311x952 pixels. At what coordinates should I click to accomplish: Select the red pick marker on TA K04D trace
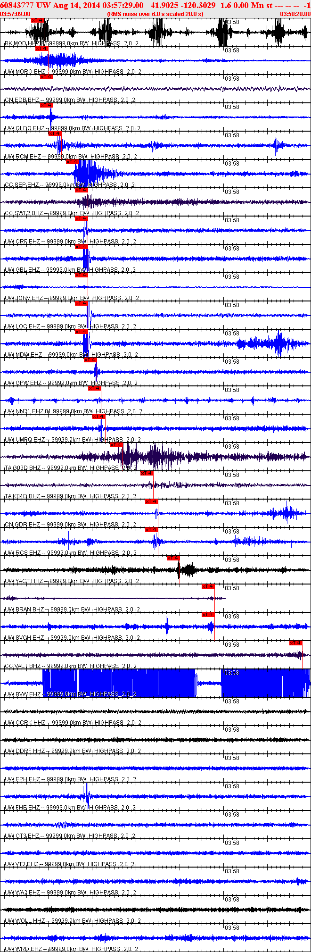[147, 473]
